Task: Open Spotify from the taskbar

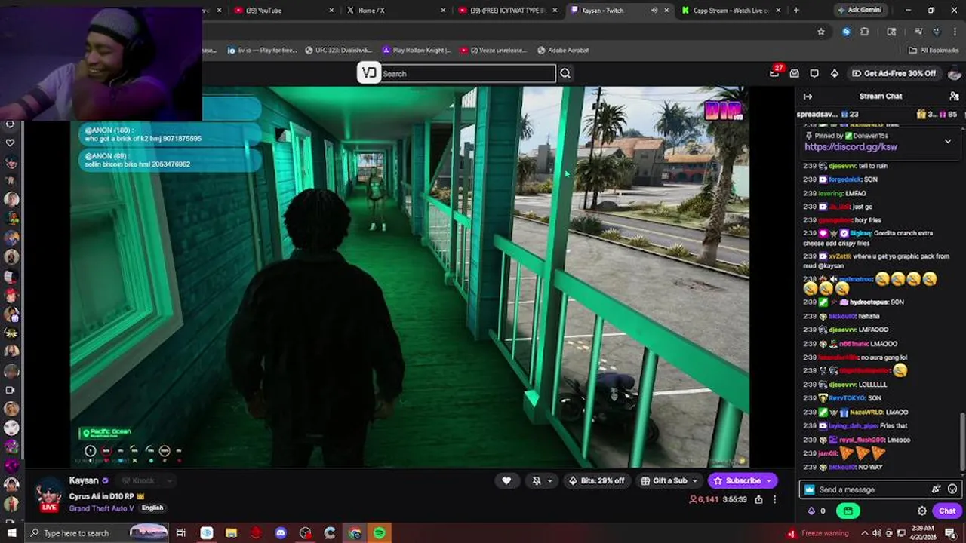Action: tap(380, 533)
